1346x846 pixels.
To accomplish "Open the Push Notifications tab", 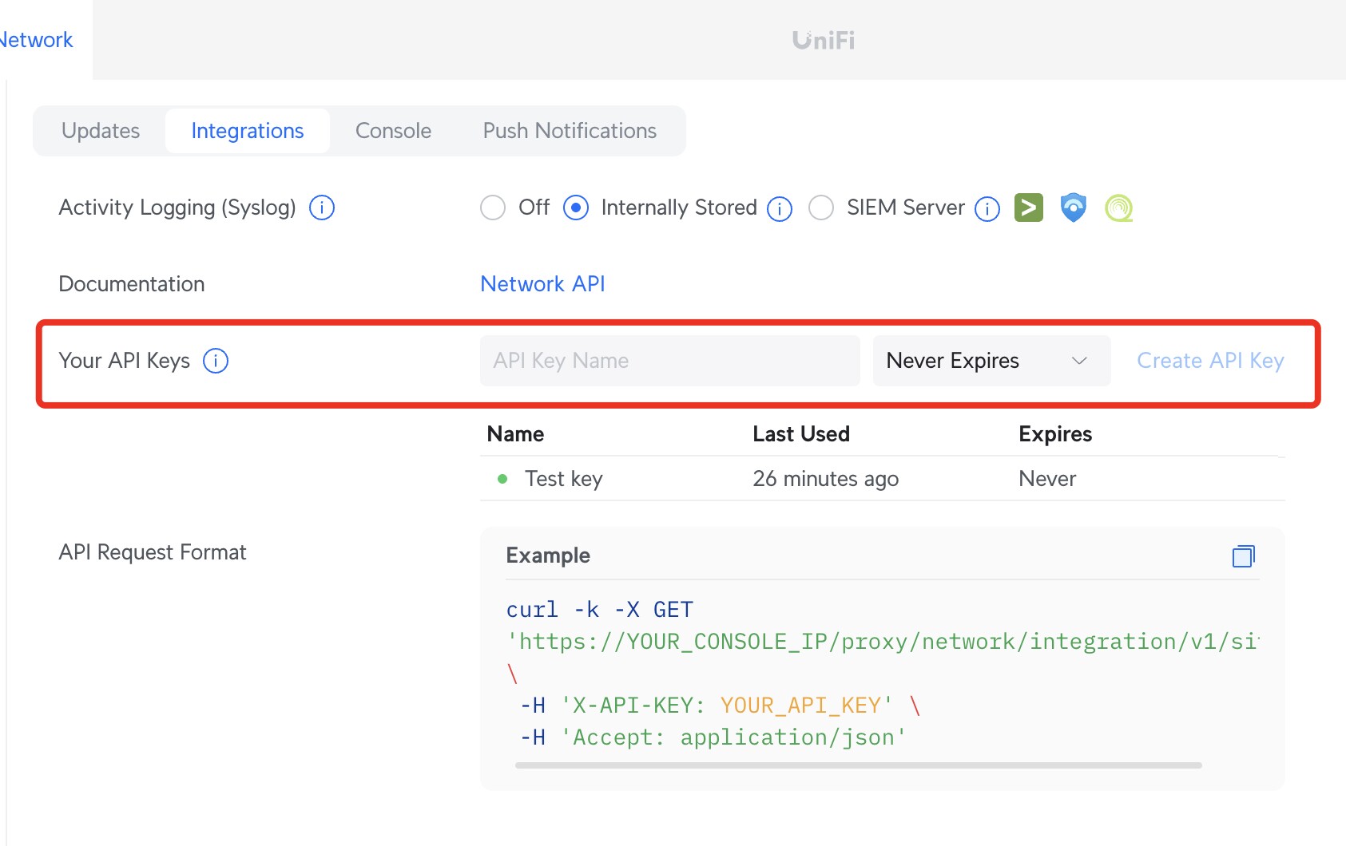I will [x=570, y=131].
